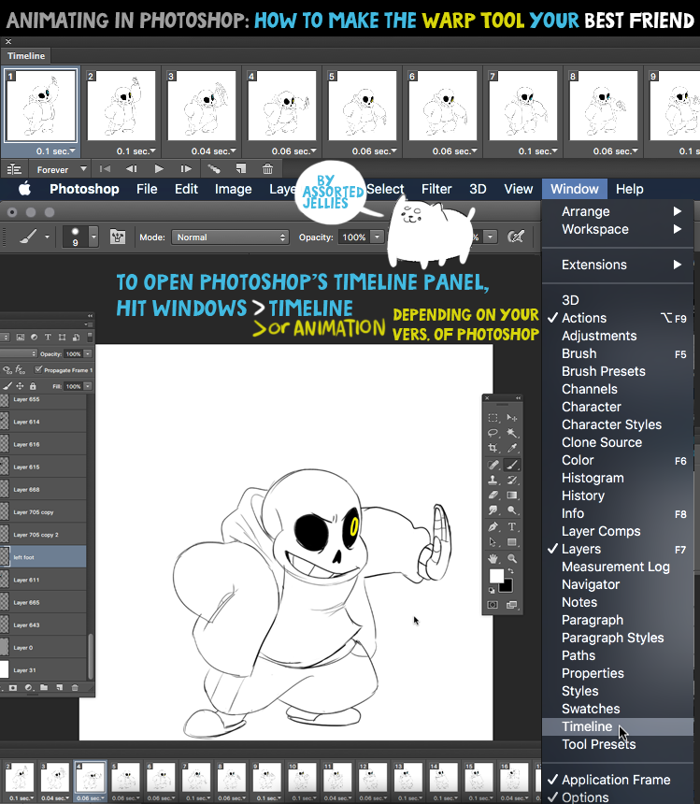Open the brush preset picker dropdown
700x804 pixels.
tap(93, 237)
